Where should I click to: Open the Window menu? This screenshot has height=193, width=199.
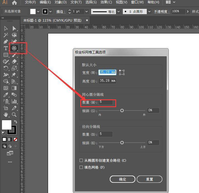[137, 2]
